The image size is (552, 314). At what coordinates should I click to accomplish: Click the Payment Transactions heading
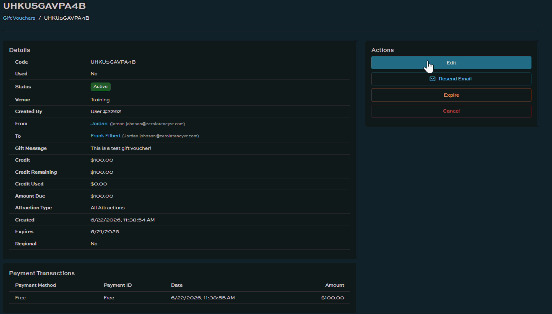click(42, 273)
